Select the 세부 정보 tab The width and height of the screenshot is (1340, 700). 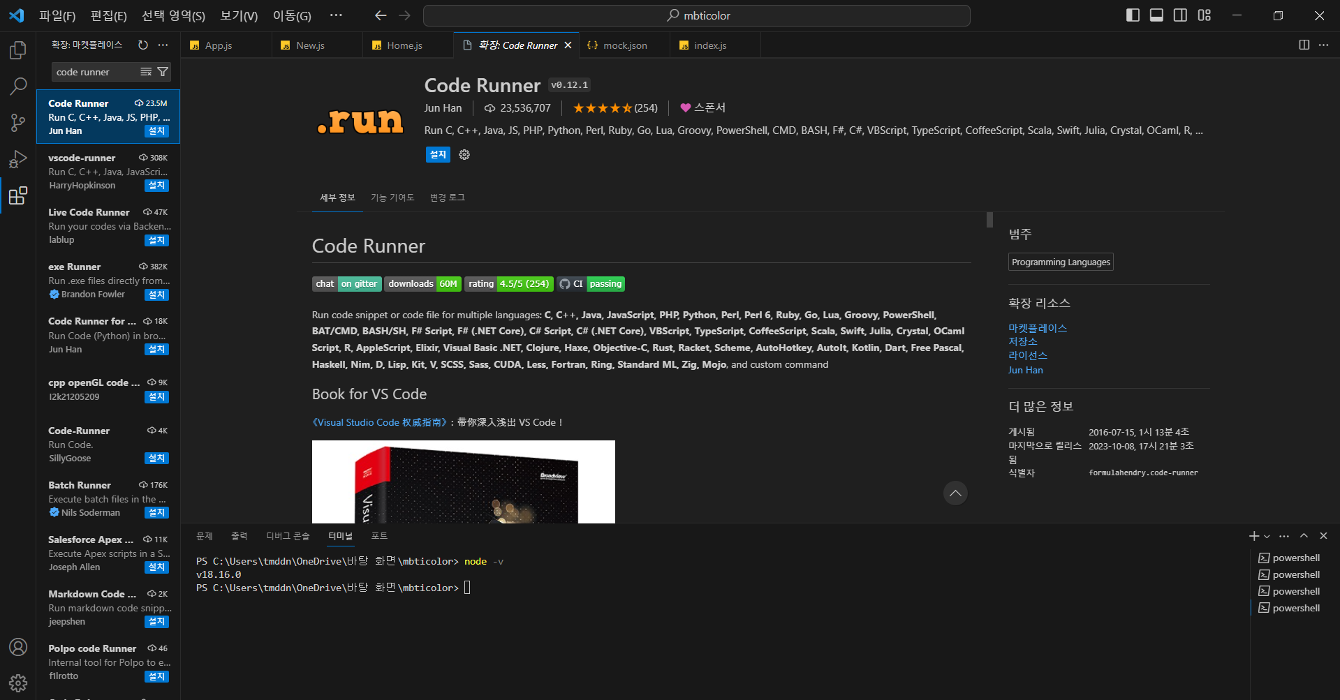pyautogui.click(x=337, y=198)
